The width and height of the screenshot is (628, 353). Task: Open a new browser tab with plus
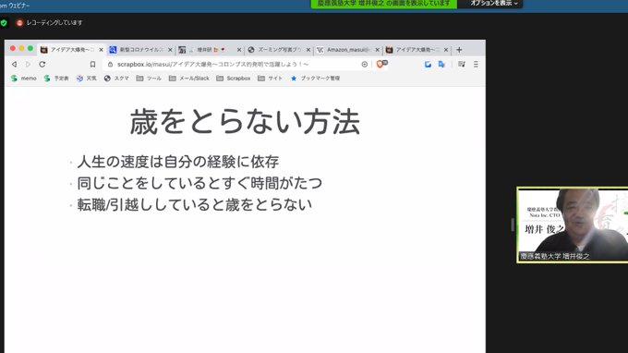click(x=459, y=50)
